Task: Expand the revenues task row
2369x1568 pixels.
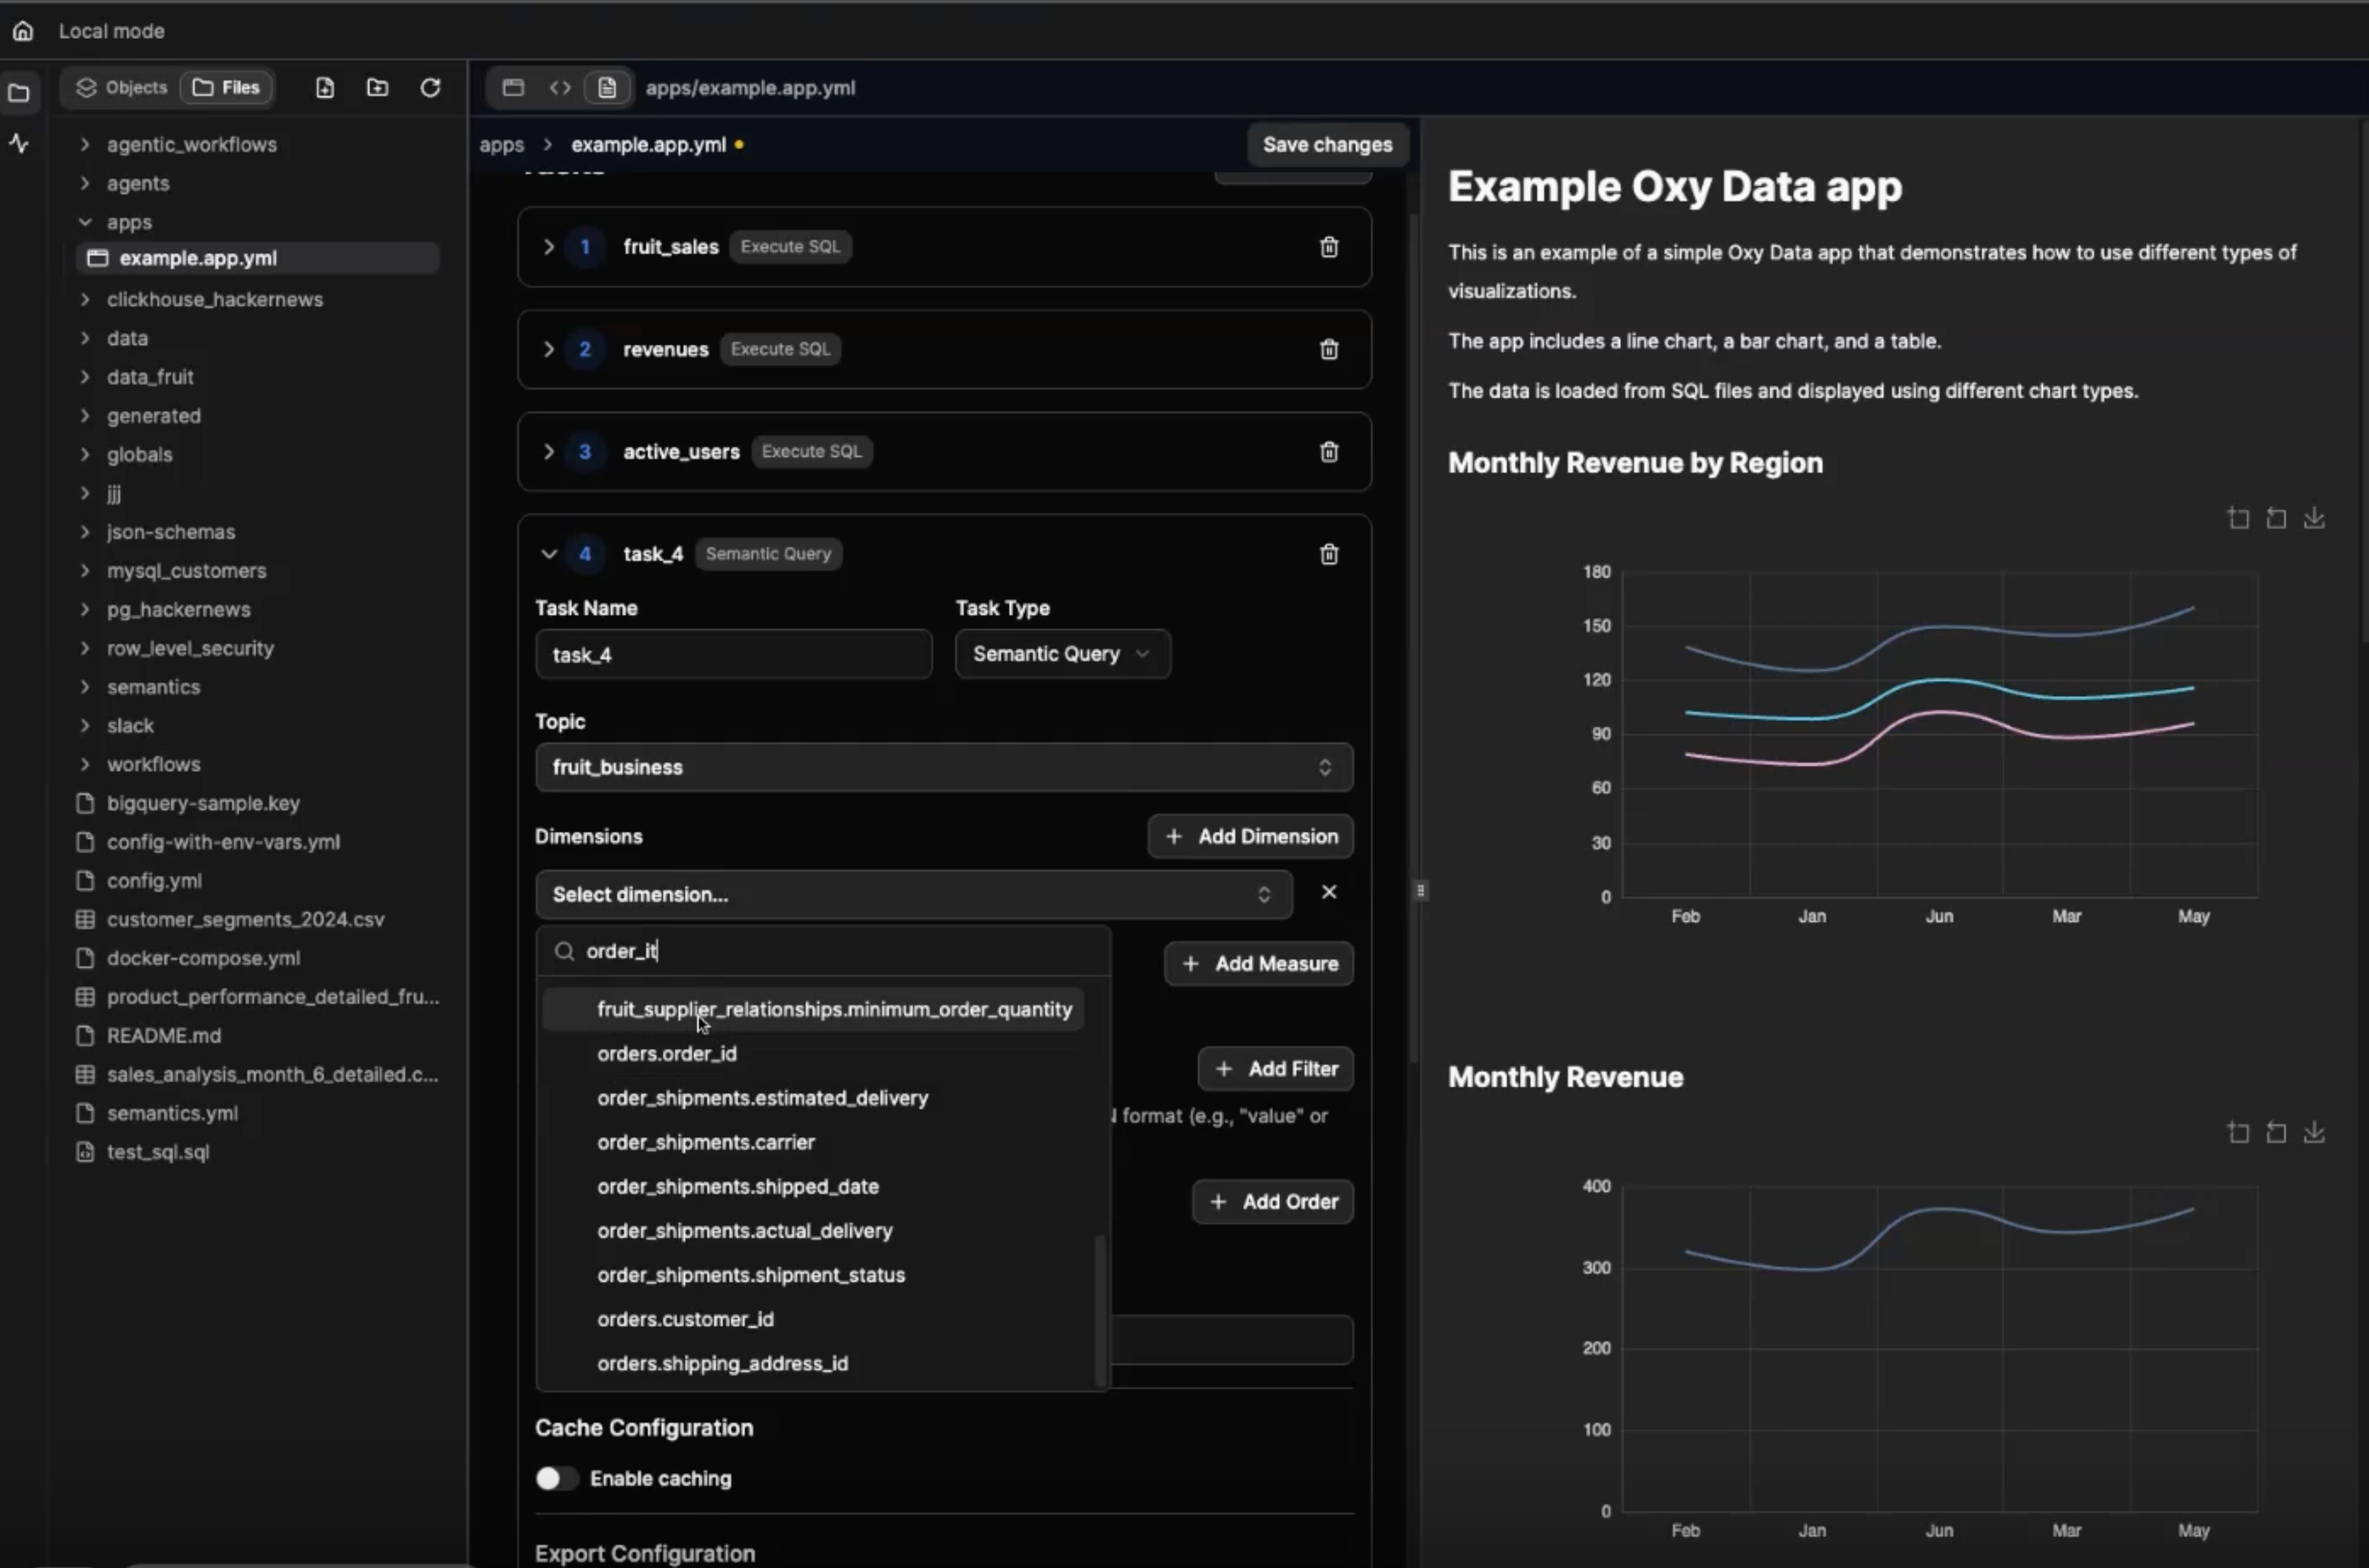Action: pos(548,349)
